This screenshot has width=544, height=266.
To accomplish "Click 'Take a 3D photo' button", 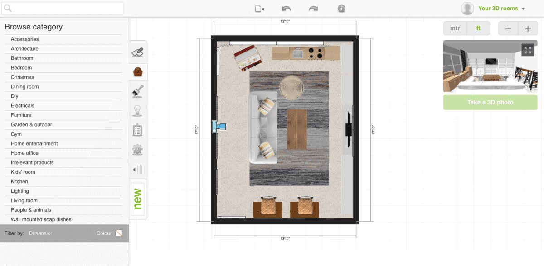I will tap(490, 102).
